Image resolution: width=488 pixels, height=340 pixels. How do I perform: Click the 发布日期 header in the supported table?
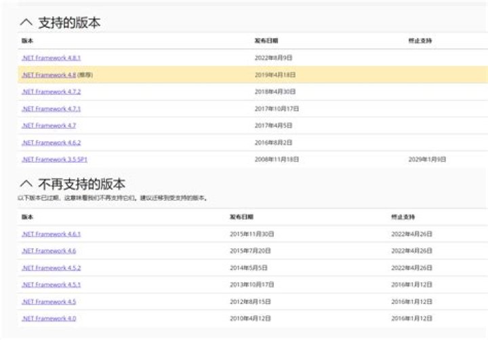[266, 41]
